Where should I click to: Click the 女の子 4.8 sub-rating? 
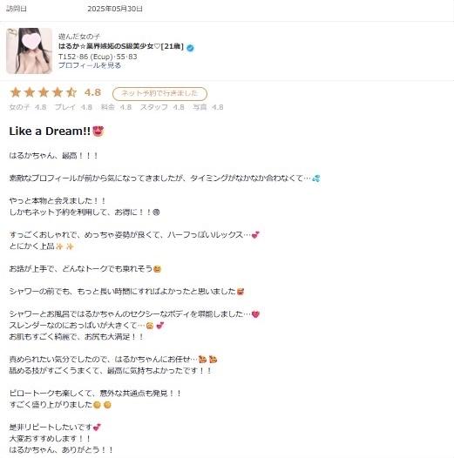(x=28, y=107)
